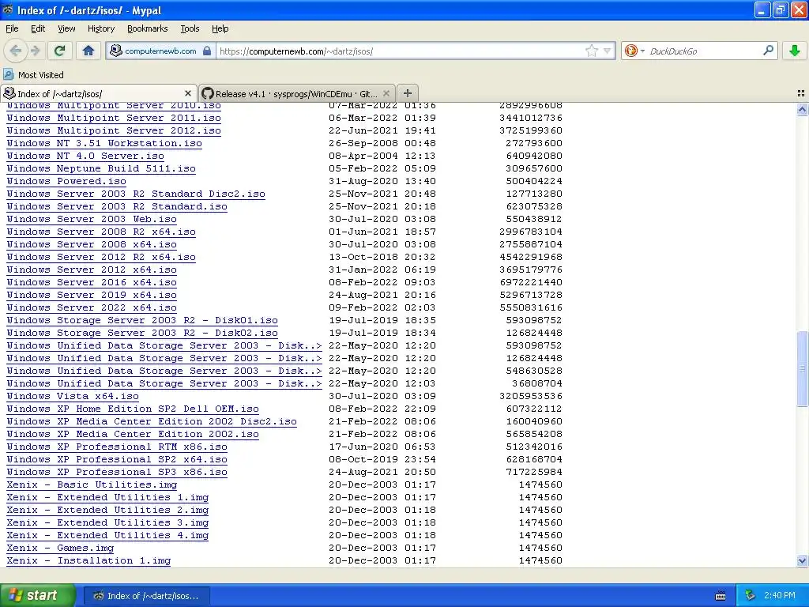Image resolution: width=809 pixels, height=607 pixels.
Task: Download Windows NT 3.51 Workstation.iso
Action: pos(104,144)
